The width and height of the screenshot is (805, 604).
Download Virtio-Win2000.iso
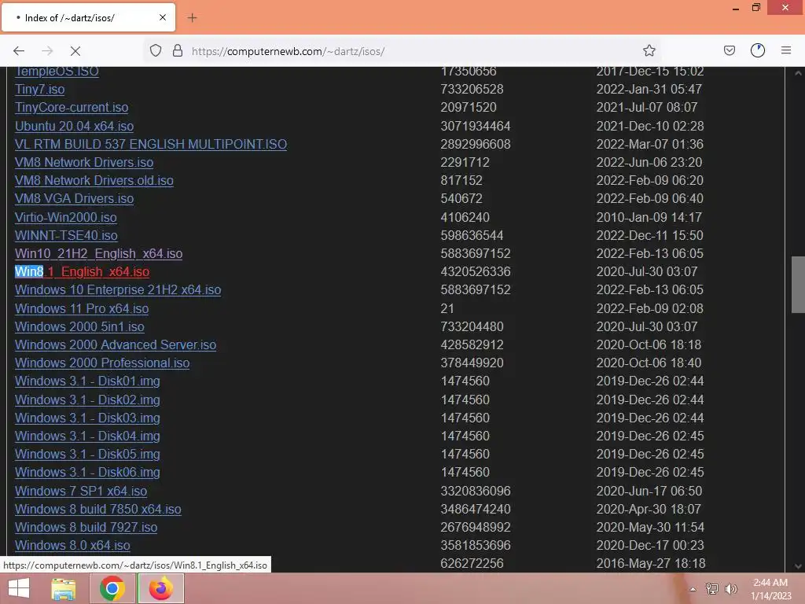[66, 217]
